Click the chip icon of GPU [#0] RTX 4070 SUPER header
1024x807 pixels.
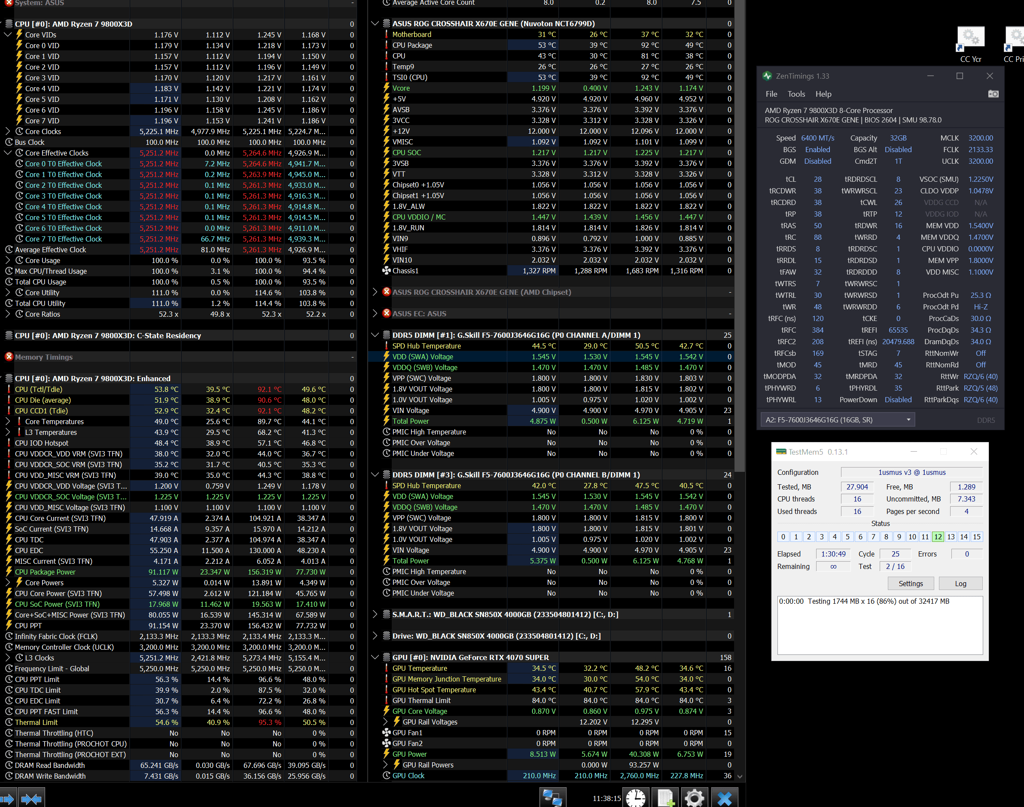click(x=386, y=657)
